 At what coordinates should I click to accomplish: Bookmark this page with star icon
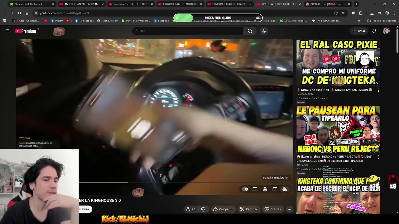click(343, 13)
